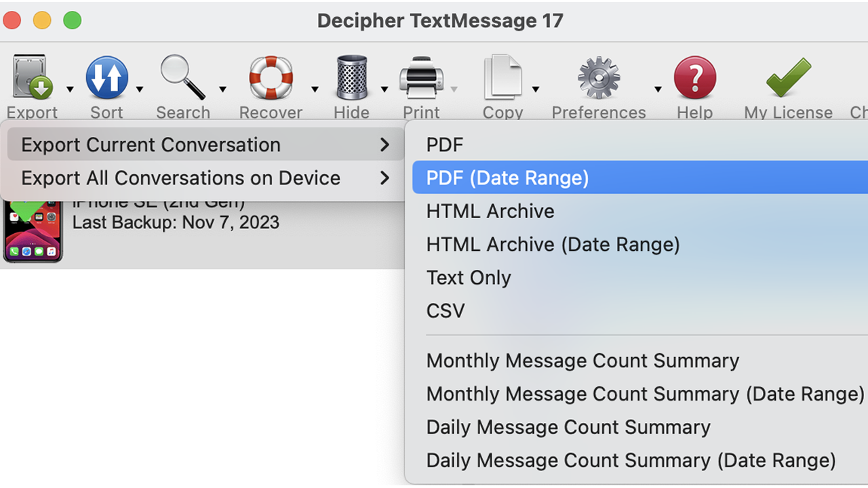The width and height of the screenshot is (868, 488).
Task: Open Preferences gear icon
Action: [598, 78]
